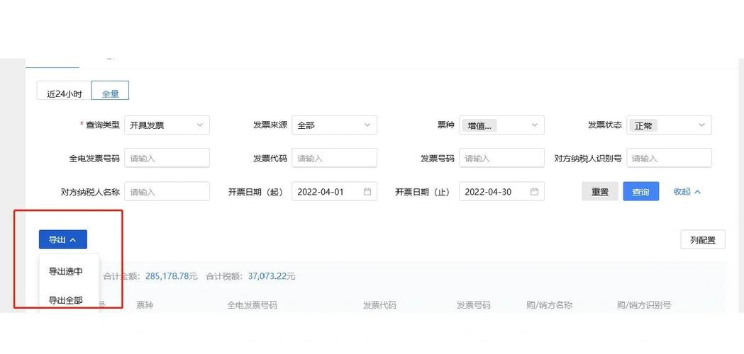
Task: Open the 发票来源 dropdown showing 全部
Action: [334, 125]
